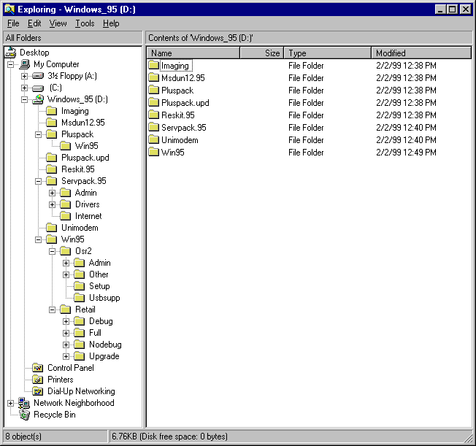The height and width of the screenshot is (446, 476).
Task: Expand the Drivers folder node
Action: 53,204
